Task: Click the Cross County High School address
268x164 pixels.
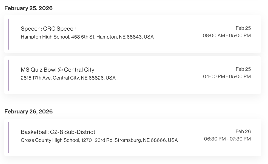Action: 99,140
